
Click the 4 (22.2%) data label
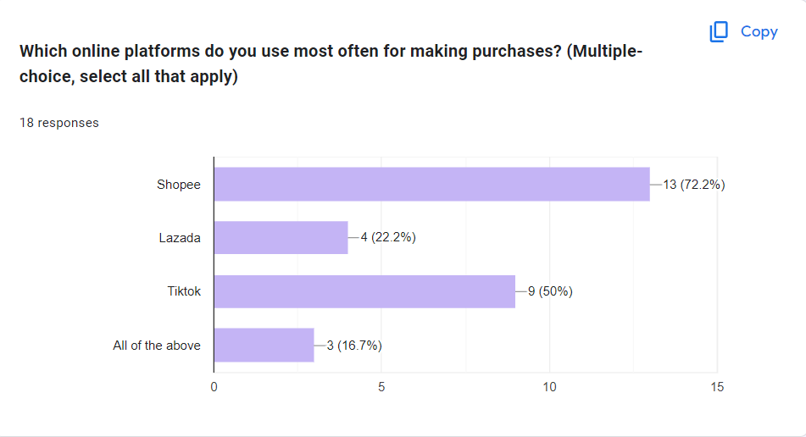(x=387, y=238)
